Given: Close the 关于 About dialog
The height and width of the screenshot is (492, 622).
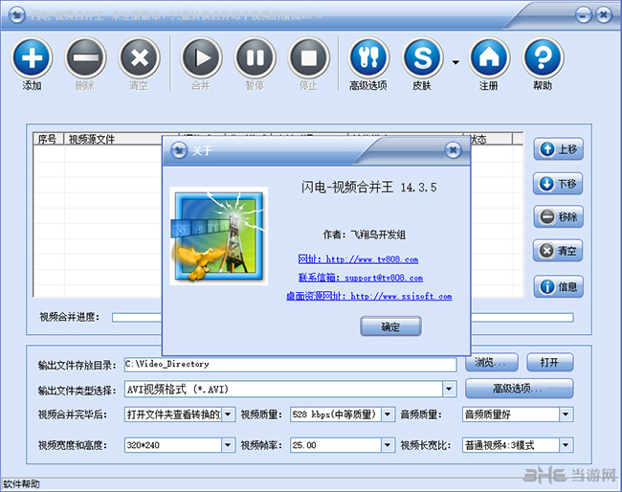Looking at the screenshot, I should (x=453, y=150).
